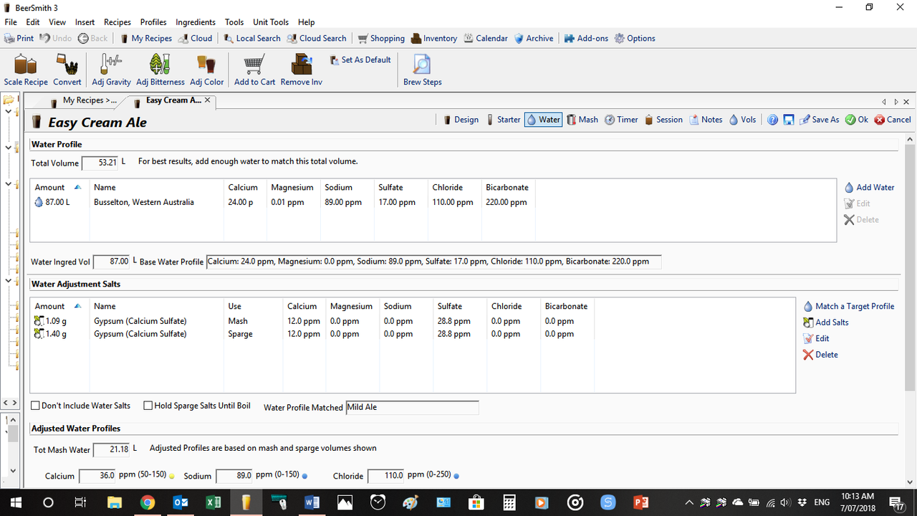Switch to the Vols tab
917x516 pixels.
(743, 120)
